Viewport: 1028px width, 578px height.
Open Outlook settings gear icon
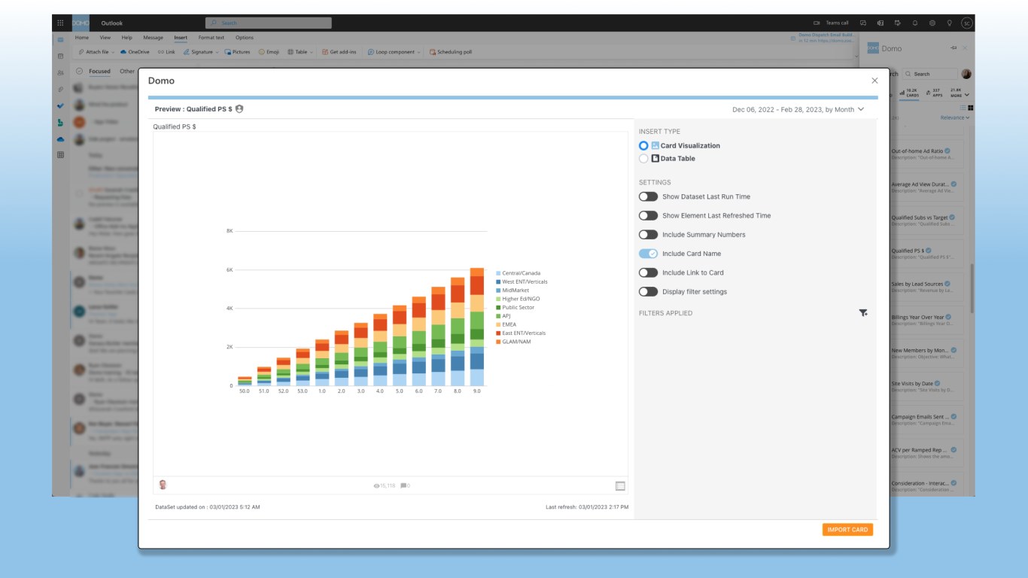[932, 23]
